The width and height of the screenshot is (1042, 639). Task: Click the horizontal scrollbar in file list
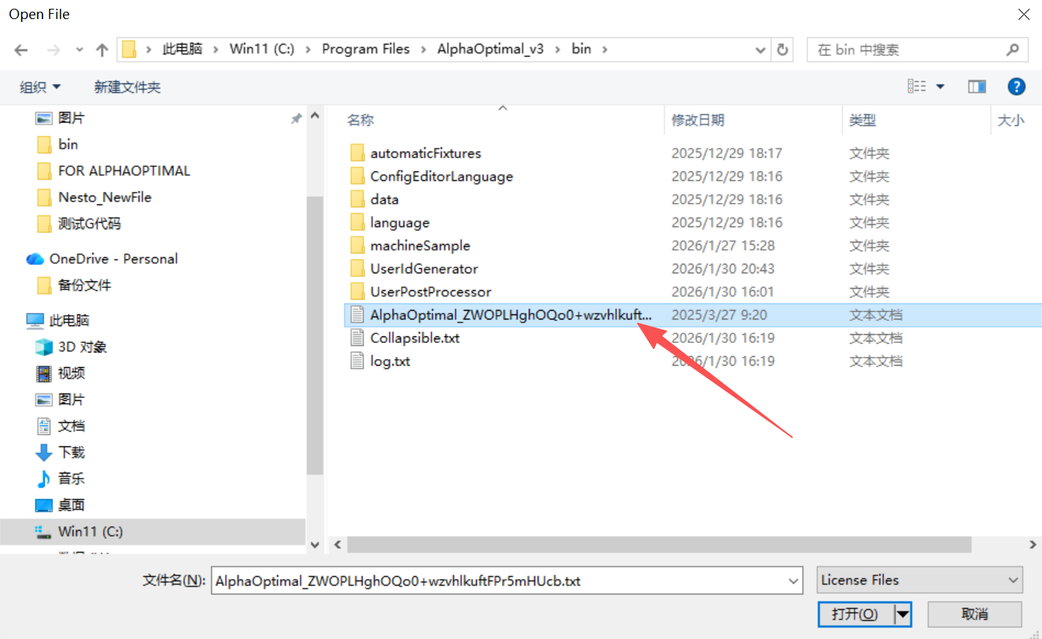pos(659,544)
